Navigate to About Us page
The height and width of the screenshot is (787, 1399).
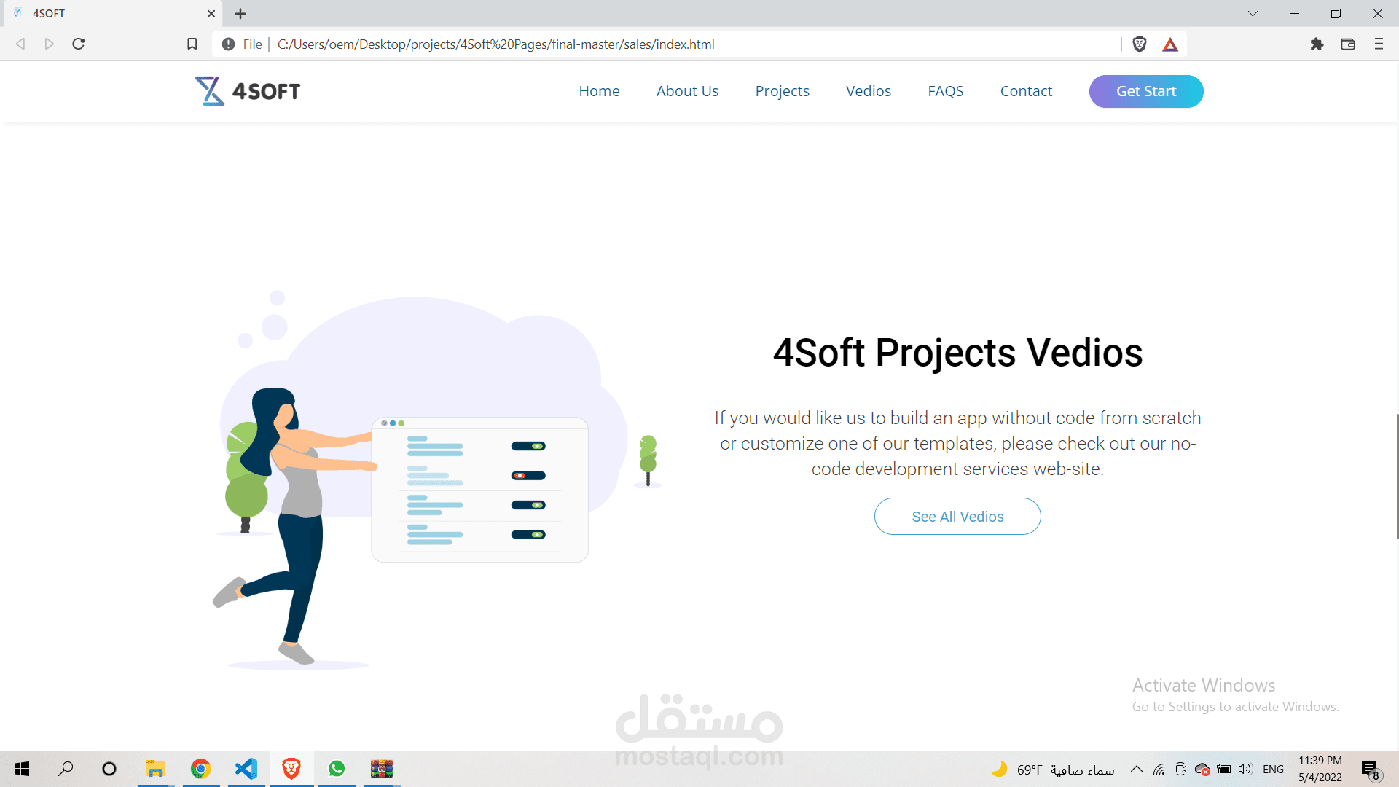pos(687,91)
